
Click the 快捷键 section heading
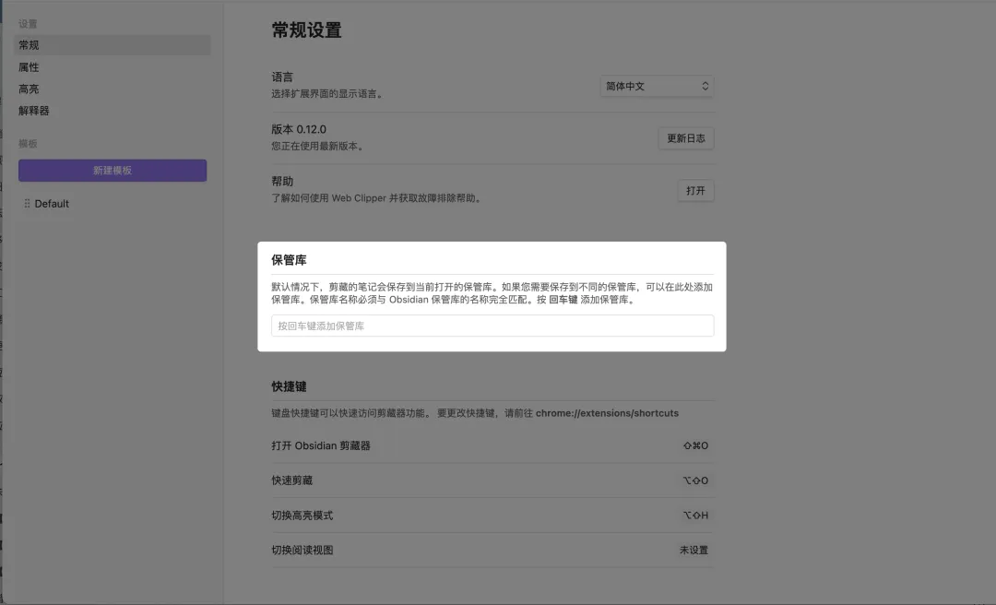pyautogui.click(x=289, y=386)
